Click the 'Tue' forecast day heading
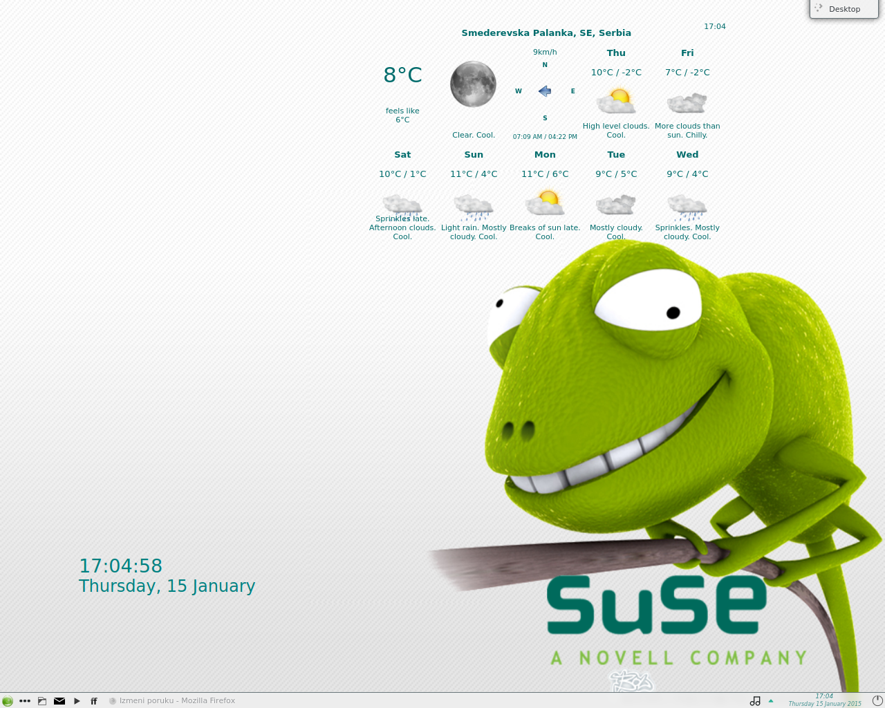Image resolution: width=885 pixels, height=708 pixels. (616, 155)
